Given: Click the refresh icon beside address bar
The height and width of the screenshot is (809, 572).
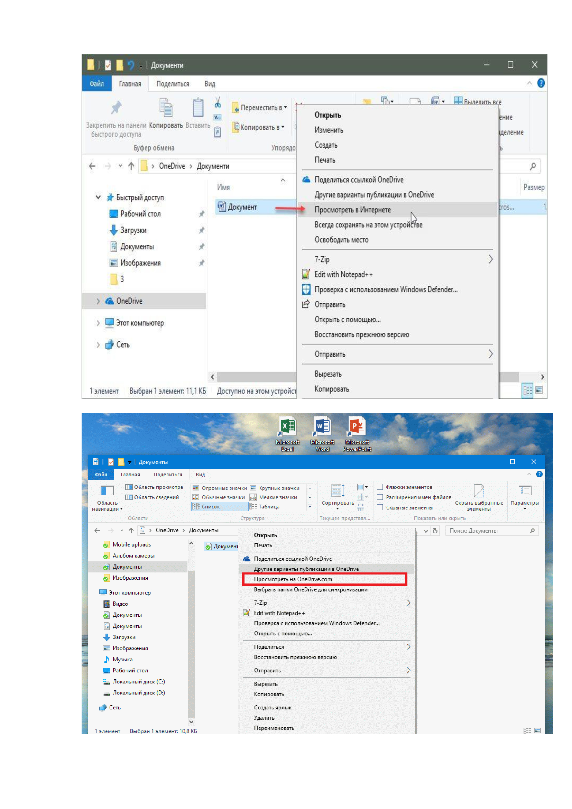Looking at the screenshot, I should pos(435,531).
